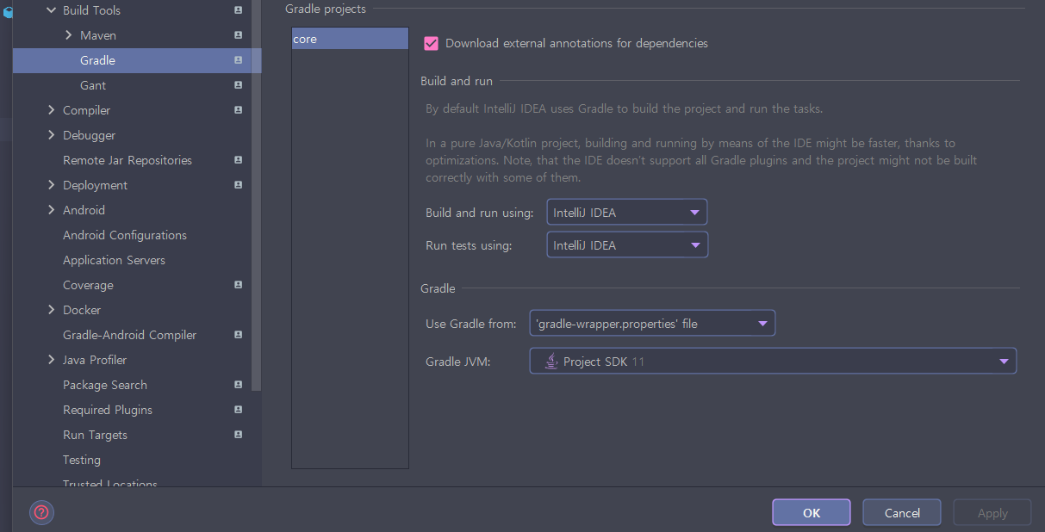Viewport: 1045px width, 532px height.
Task: Expand the Java Profiler settings node
Action: coord(52,360)
